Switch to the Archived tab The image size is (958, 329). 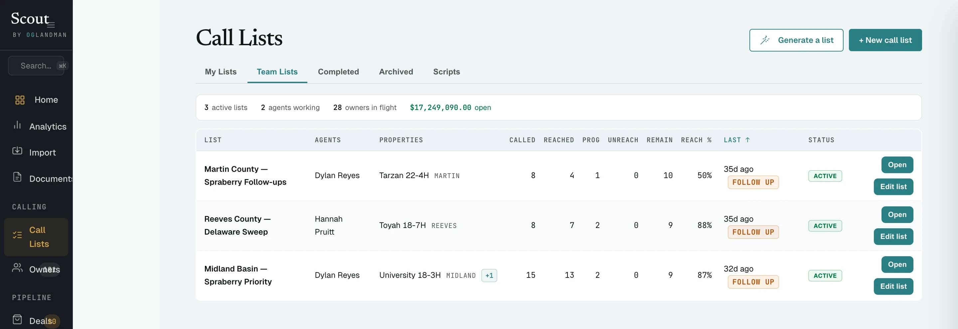[x=396, y=72]
